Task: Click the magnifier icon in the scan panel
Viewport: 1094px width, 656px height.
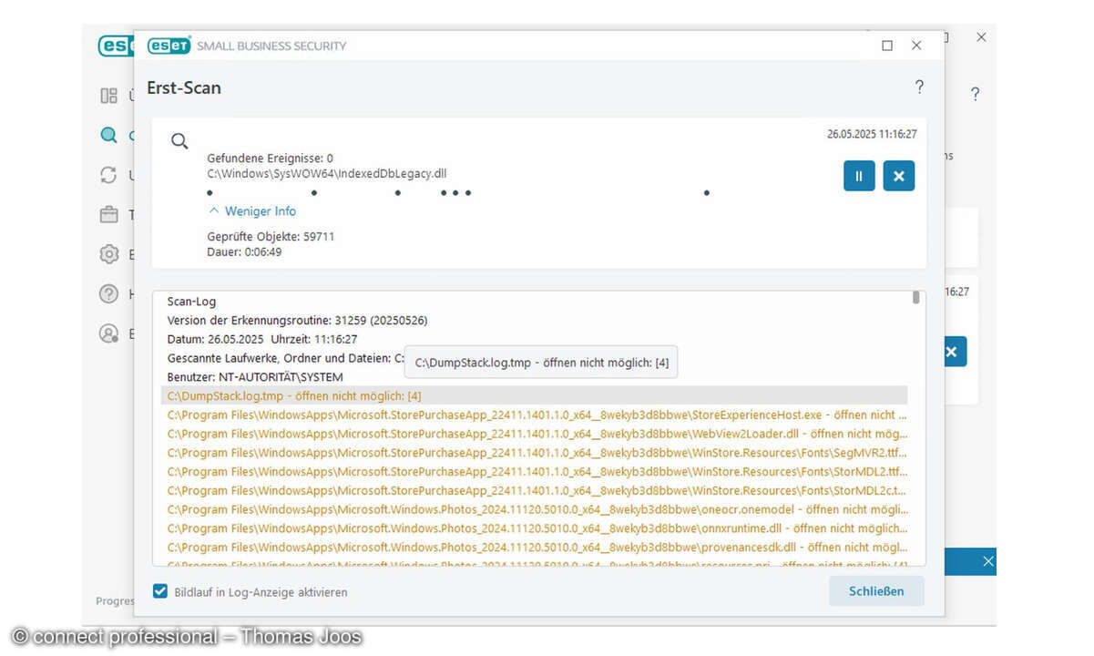Action: point(179,140)
